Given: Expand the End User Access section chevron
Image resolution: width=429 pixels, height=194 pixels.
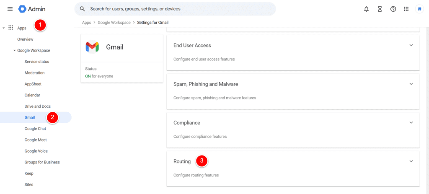Looking at the screenshot, I should coord(411,45).
